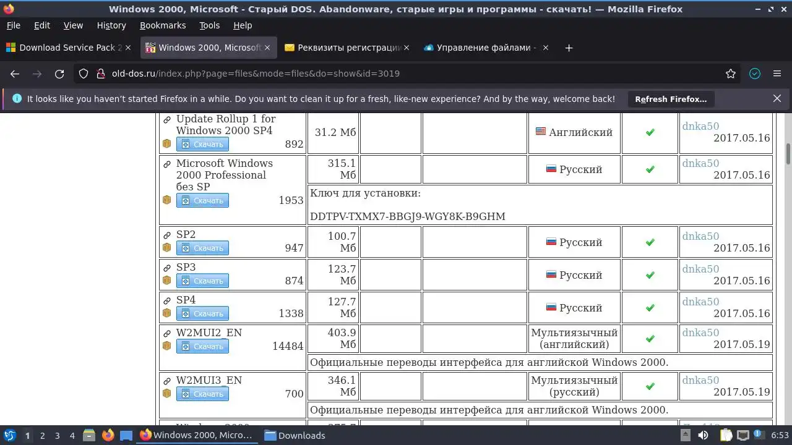Open the File menu
The image size is (792, 445).
(x=13, y=25)
